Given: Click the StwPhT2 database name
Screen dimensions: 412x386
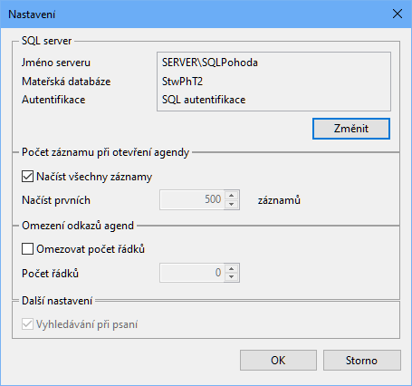Looking at the screenshot, I should tap(182, 82).
